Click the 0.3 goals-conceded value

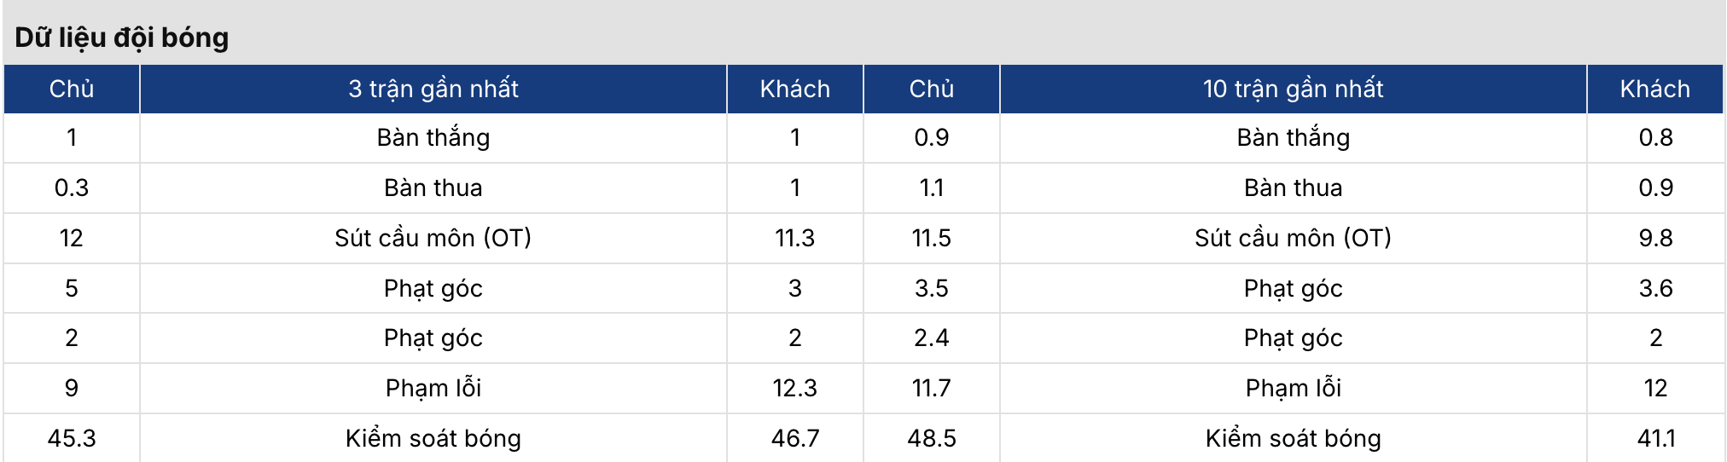point(72,188)
